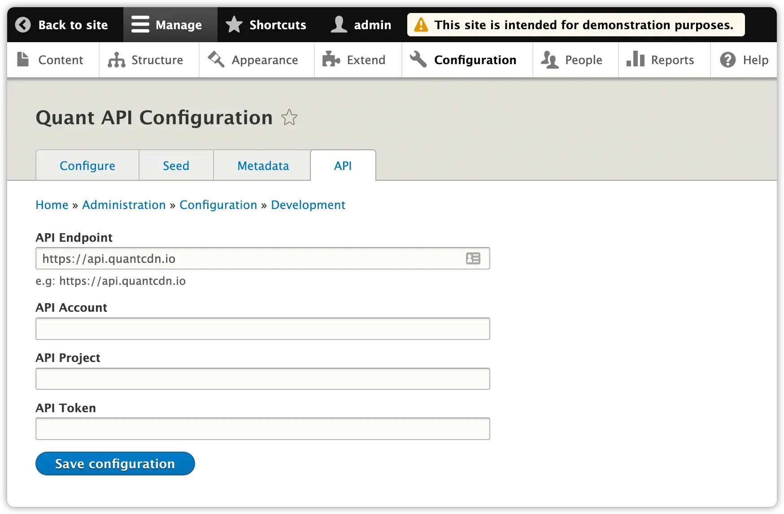Toggle the shortcut star next to page title
This screenshot has height=514, width=784.
289,118
